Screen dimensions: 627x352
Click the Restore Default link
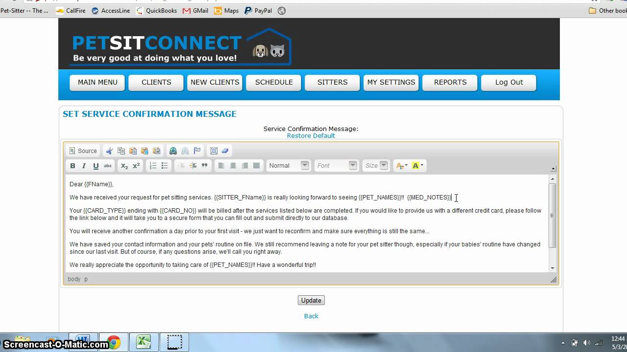311,136
